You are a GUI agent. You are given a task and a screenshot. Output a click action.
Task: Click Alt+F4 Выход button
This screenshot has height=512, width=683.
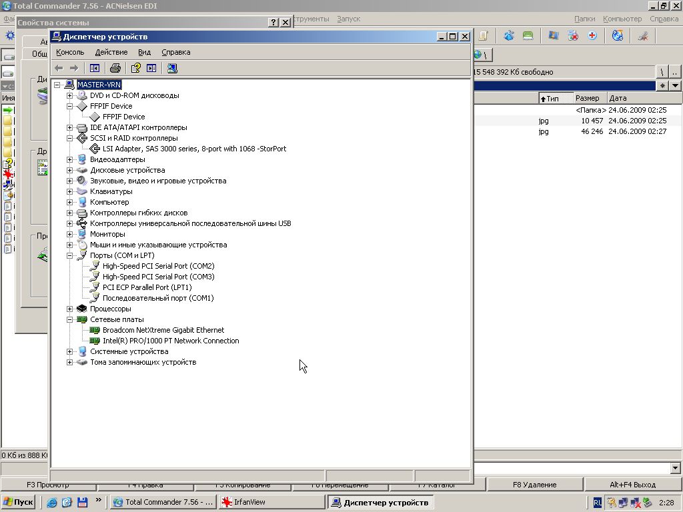632,485
